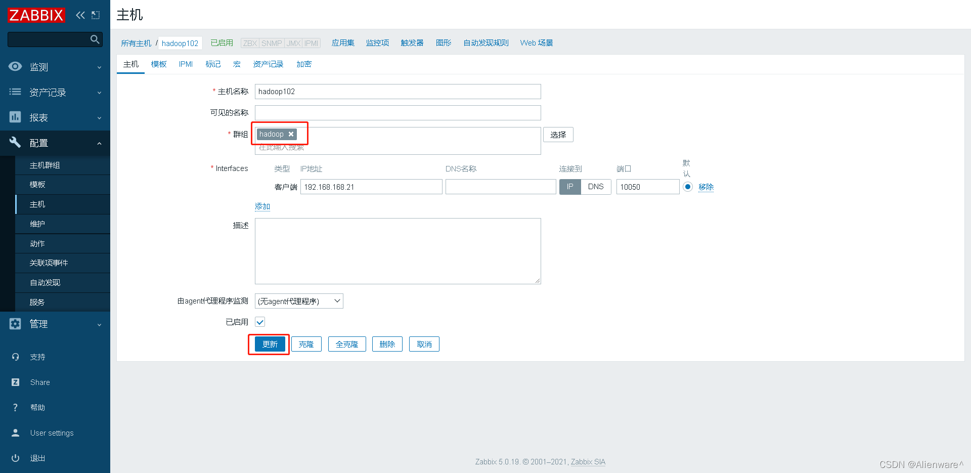Toggle the 已启用 checkbox
The width and height of the screenshot is (971, 473).
click(x=260, y=322)
